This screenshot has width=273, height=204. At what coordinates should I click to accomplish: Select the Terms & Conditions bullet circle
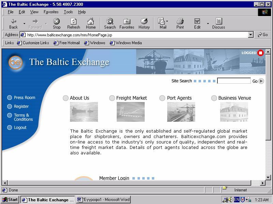pos(10,115)
